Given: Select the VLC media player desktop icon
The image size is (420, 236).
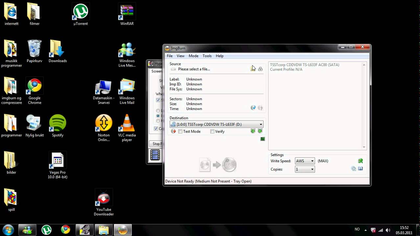Looking at the screenshot, I should coord(127,128).
